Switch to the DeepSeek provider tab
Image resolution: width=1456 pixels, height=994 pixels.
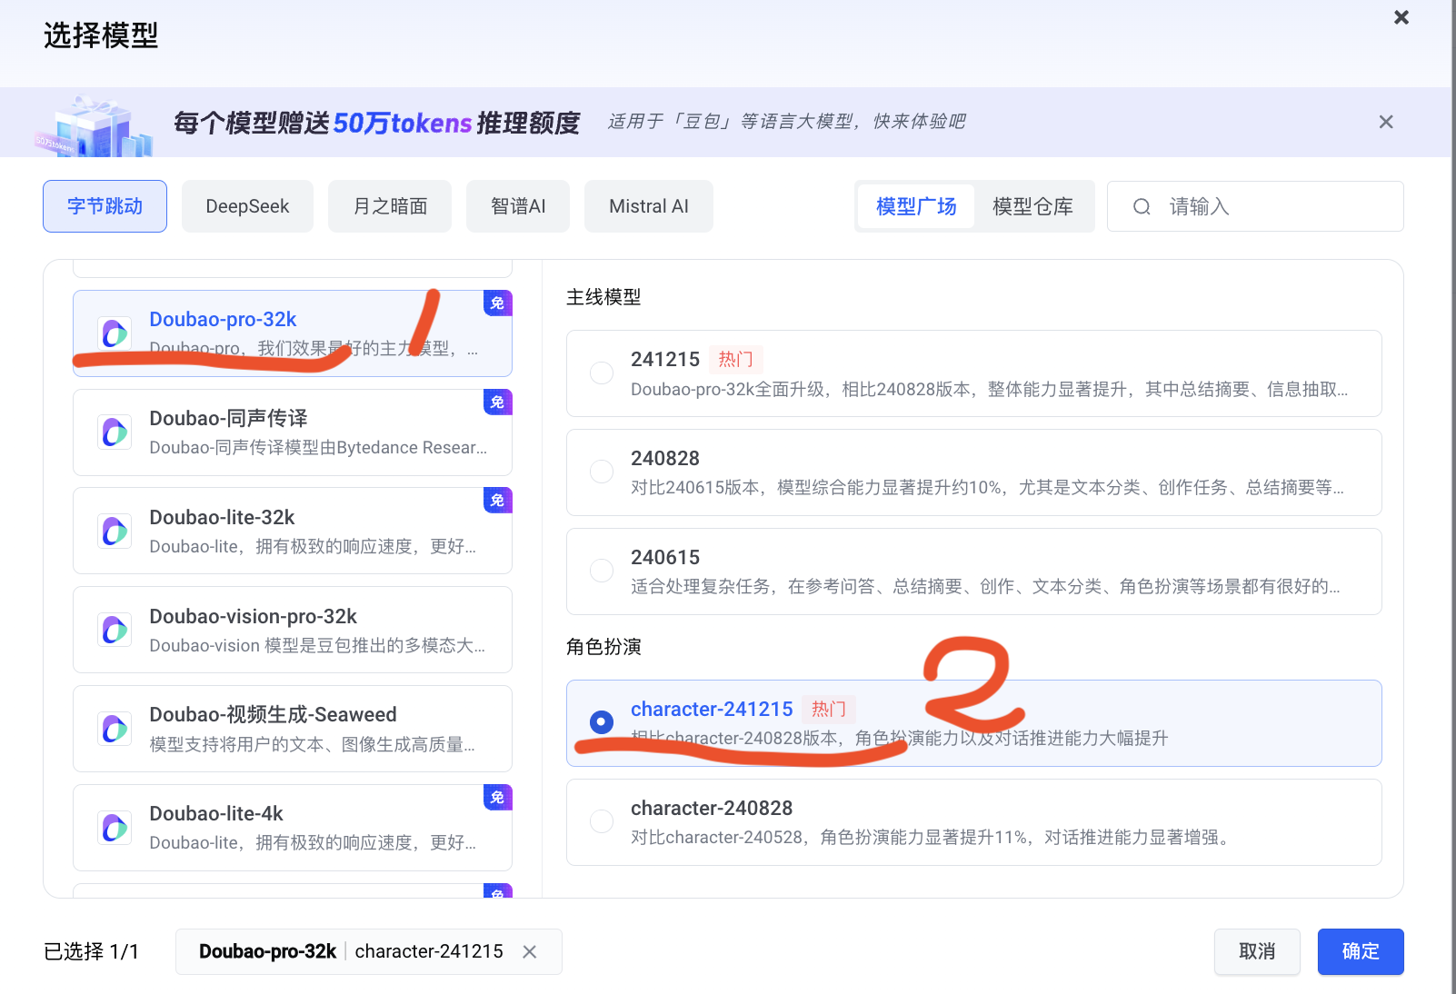[247, 206]
